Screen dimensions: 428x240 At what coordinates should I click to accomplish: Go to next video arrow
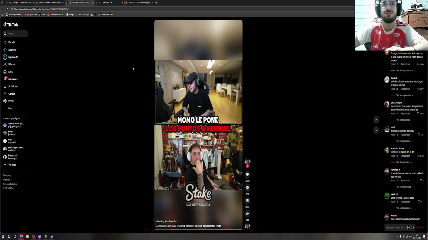(376, 130)
